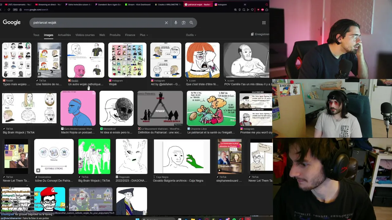392x220 pixels.
Task: Open 'Que c'est triste d'être fé...' image
Action: pos(202,60)
